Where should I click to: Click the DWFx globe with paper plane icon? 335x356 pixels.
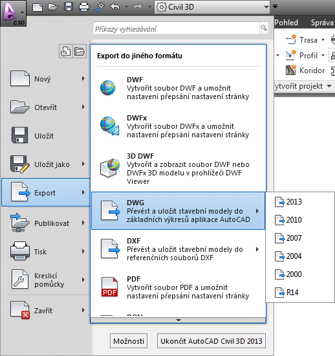pyautogui.click(x=110, y=126)
